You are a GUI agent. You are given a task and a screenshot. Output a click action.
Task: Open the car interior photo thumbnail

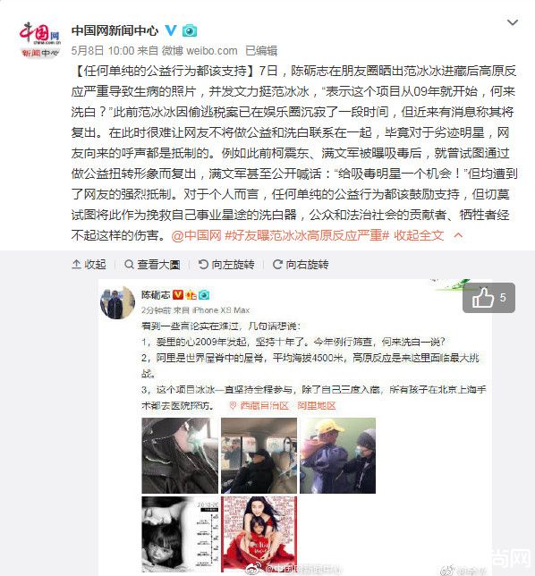[259, 455]
